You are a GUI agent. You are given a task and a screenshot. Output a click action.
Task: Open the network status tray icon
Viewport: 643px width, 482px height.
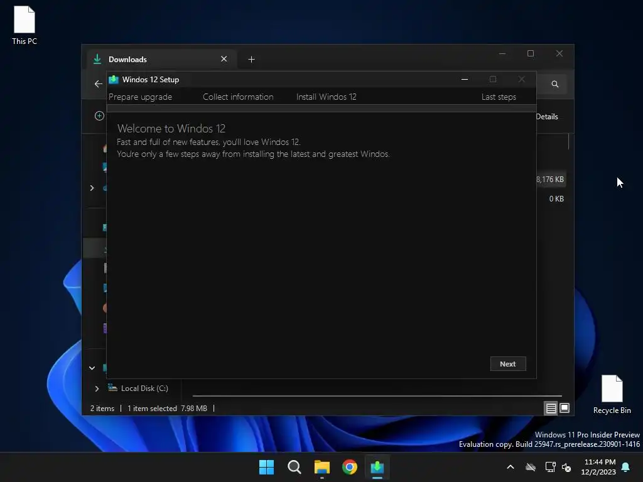[550, 467]
